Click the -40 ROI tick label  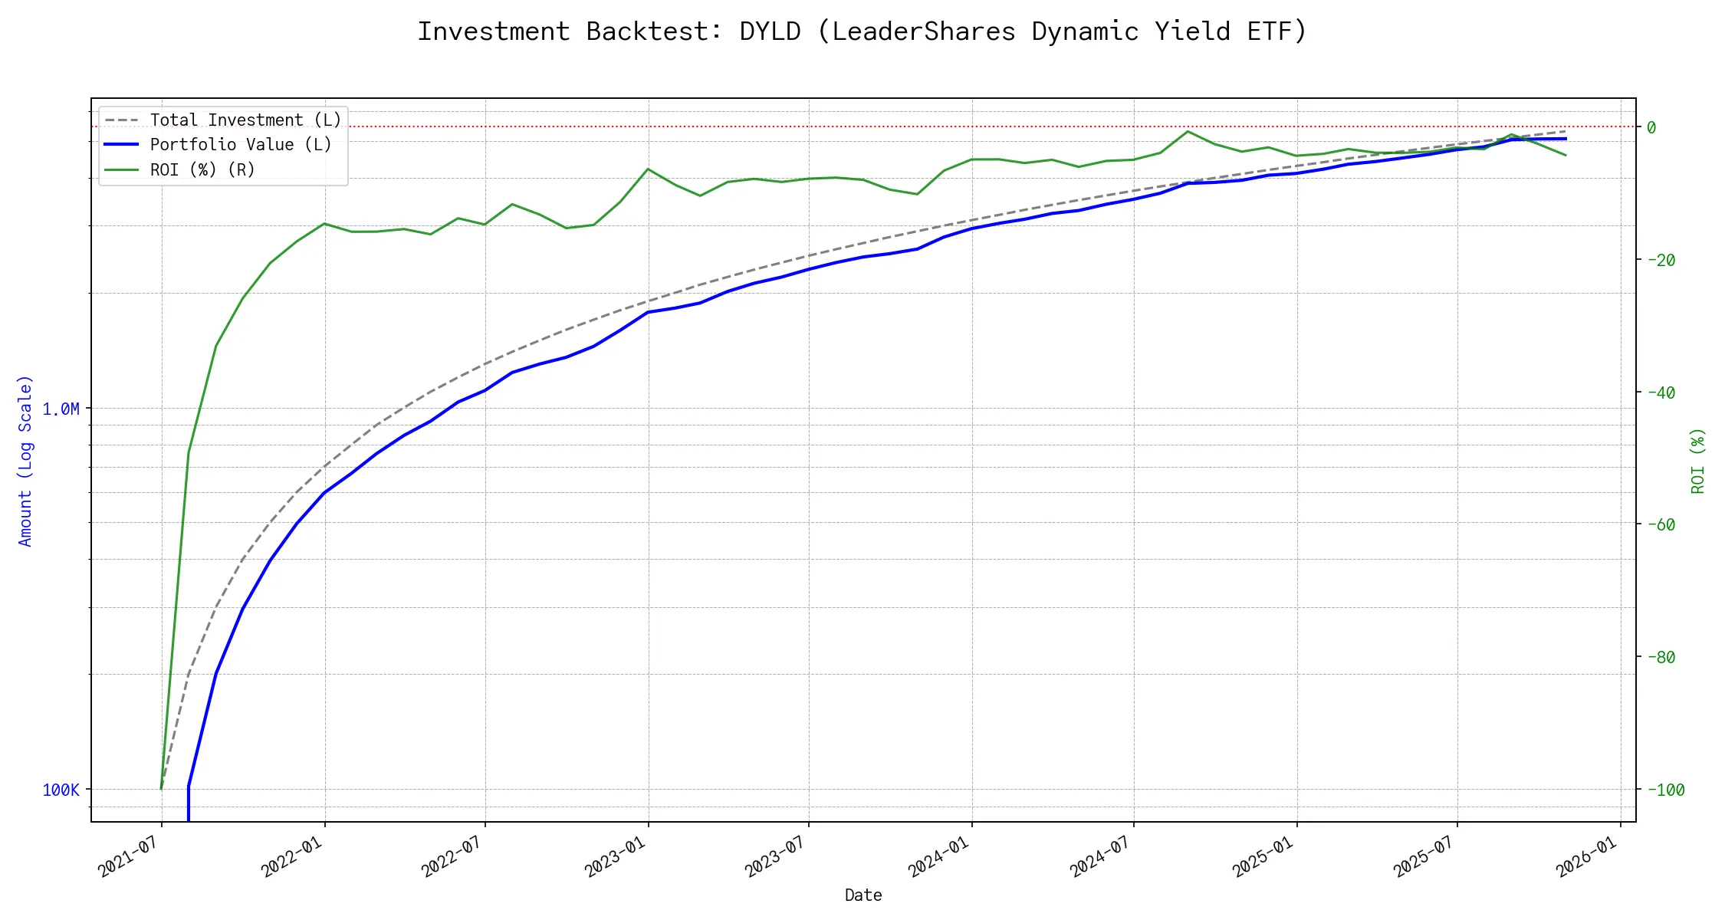(x=1661, y=393)
